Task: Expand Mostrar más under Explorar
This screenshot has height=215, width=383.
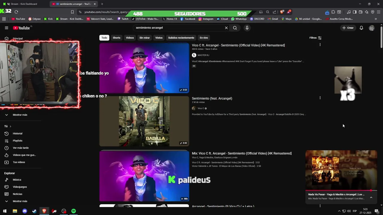Action: pyautogui.click(x=20, y=201)
